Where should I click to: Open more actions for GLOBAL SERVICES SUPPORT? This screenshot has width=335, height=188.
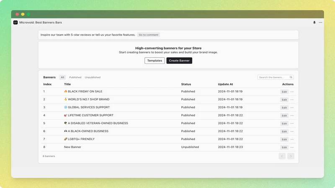292,107
